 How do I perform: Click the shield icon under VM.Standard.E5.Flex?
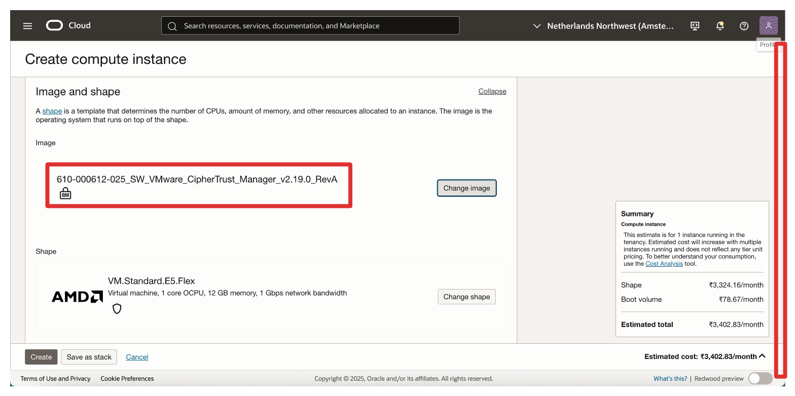coord(117,309)
